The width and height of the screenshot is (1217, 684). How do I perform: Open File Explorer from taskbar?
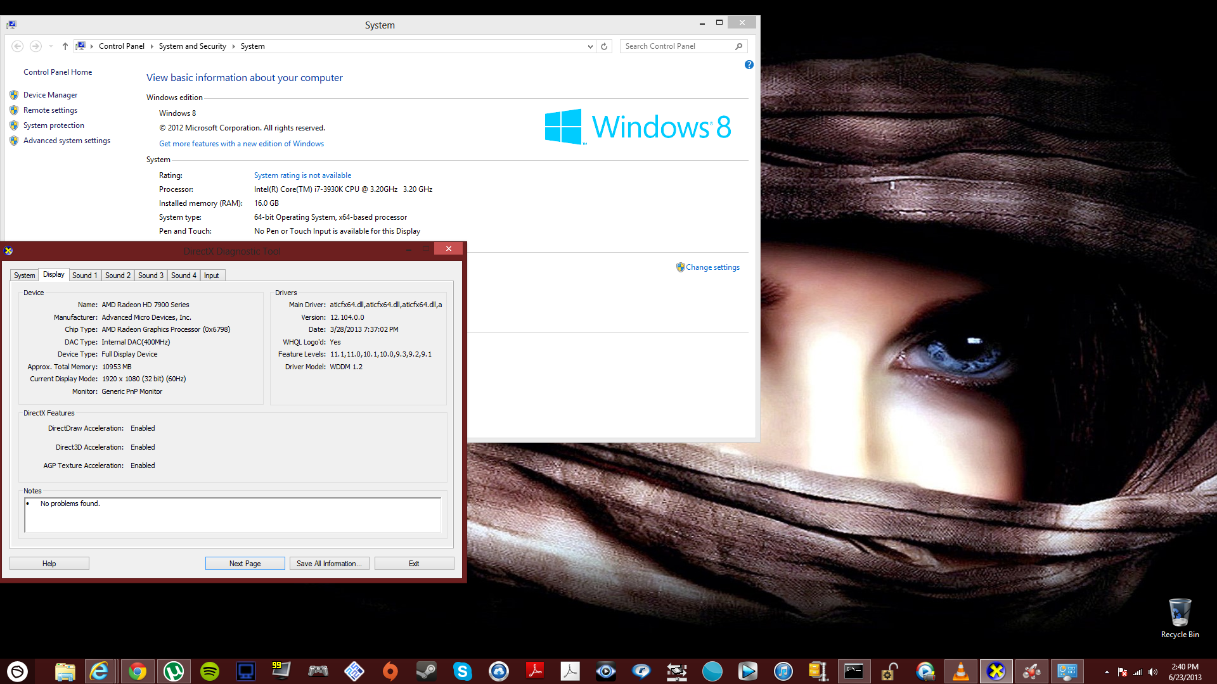[65, 671]
